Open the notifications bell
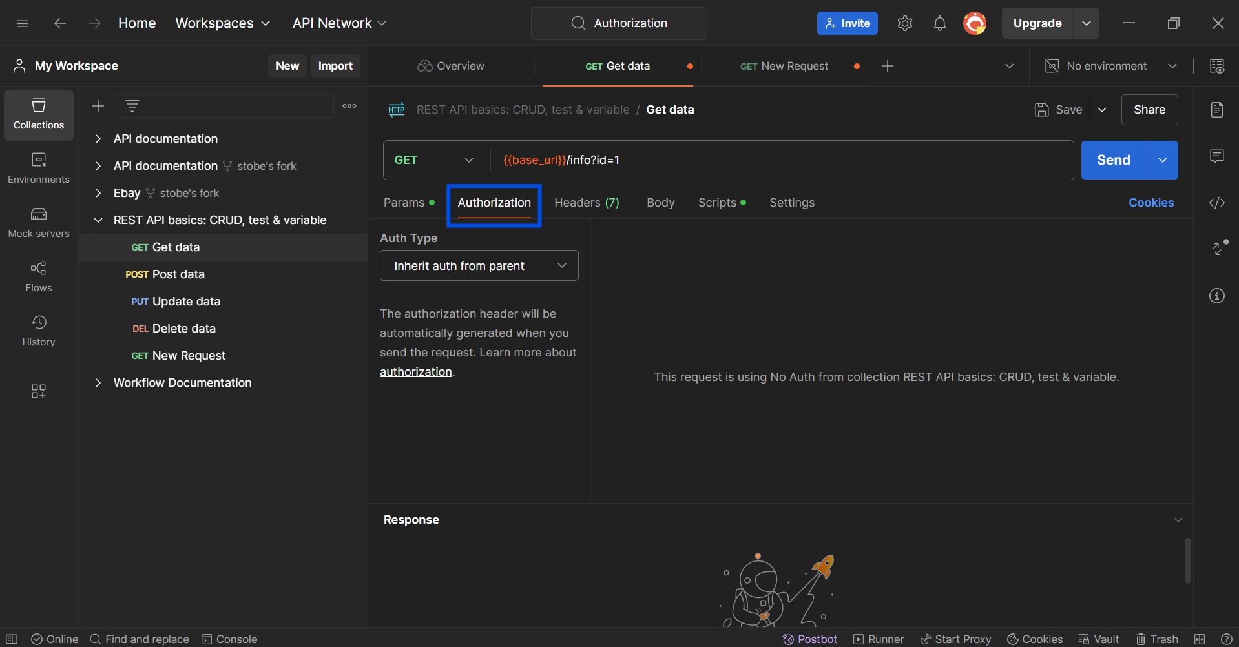This screenshot has height=647, width=1239. (x=940, y=23)
